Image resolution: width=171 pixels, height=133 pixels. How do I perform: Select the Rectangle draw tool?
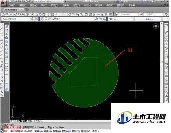2,40
